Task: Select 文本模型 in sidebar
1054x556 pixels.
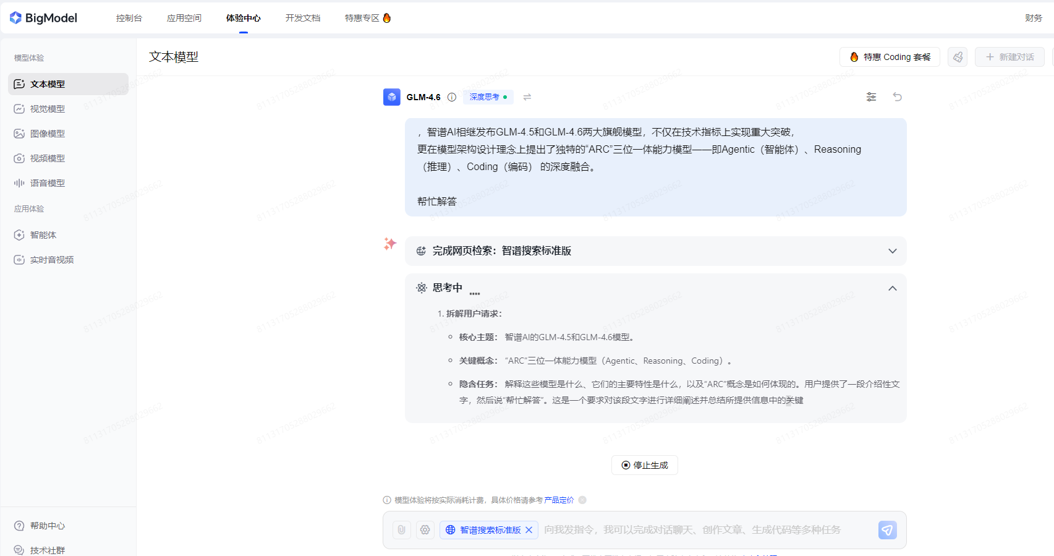Action: tap(68, 84)
